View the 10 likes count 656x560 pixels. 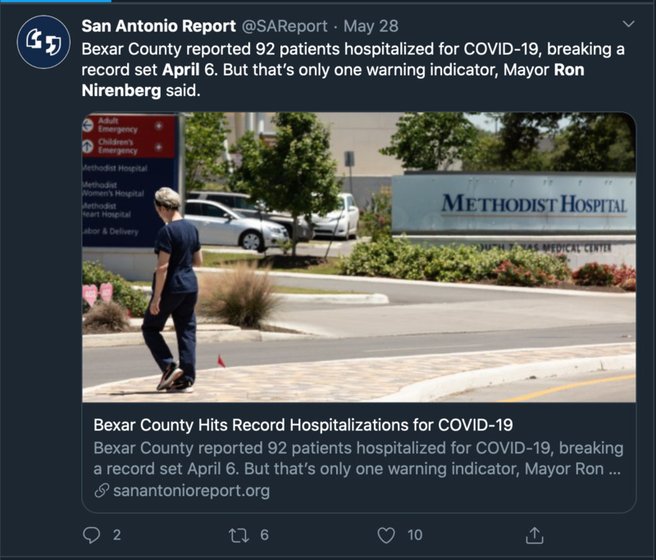415,535
